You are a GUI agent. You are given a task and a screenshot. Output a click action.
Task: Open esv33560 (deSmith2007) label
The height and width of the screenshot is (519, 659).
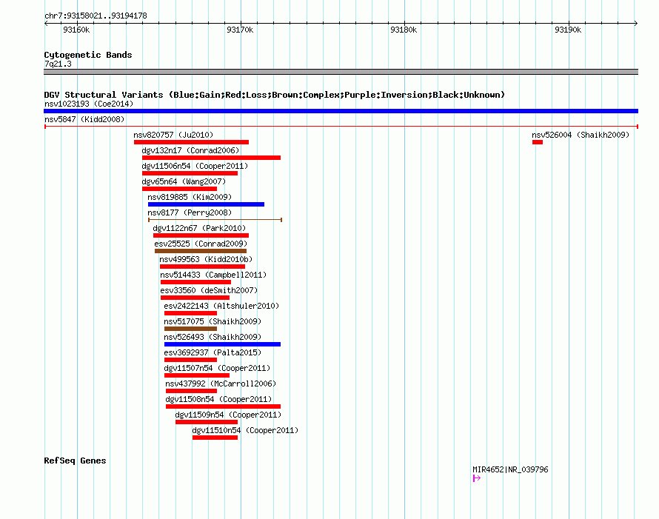point(209,290)
